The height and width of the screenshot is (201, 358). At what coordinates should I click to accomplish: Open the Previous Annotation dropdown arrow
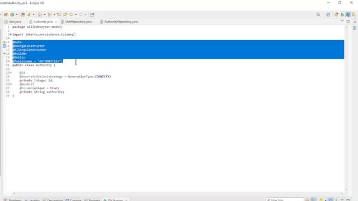pyautogui.click(x=54, y=15)
